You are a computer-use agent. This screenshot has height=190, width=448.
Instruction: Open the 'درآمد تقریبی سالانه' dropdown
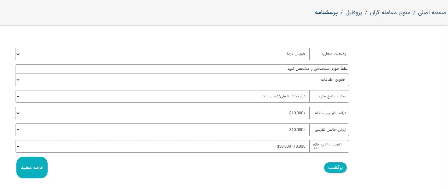(162, 113)
